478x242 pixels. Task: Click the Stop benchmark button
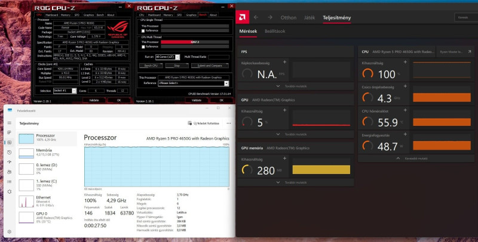pos(177,66)
